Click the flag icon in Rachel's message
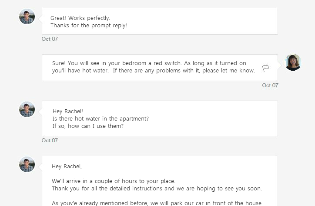The width and height of the screenshot is (315, 206). (265, 68)
